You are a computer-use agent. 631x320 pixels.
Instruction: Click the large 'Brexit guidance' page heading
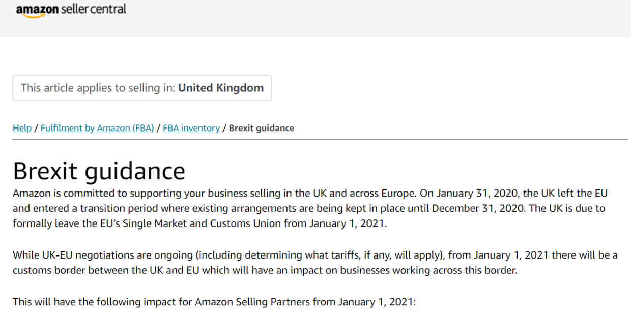(x=99, y=171)
